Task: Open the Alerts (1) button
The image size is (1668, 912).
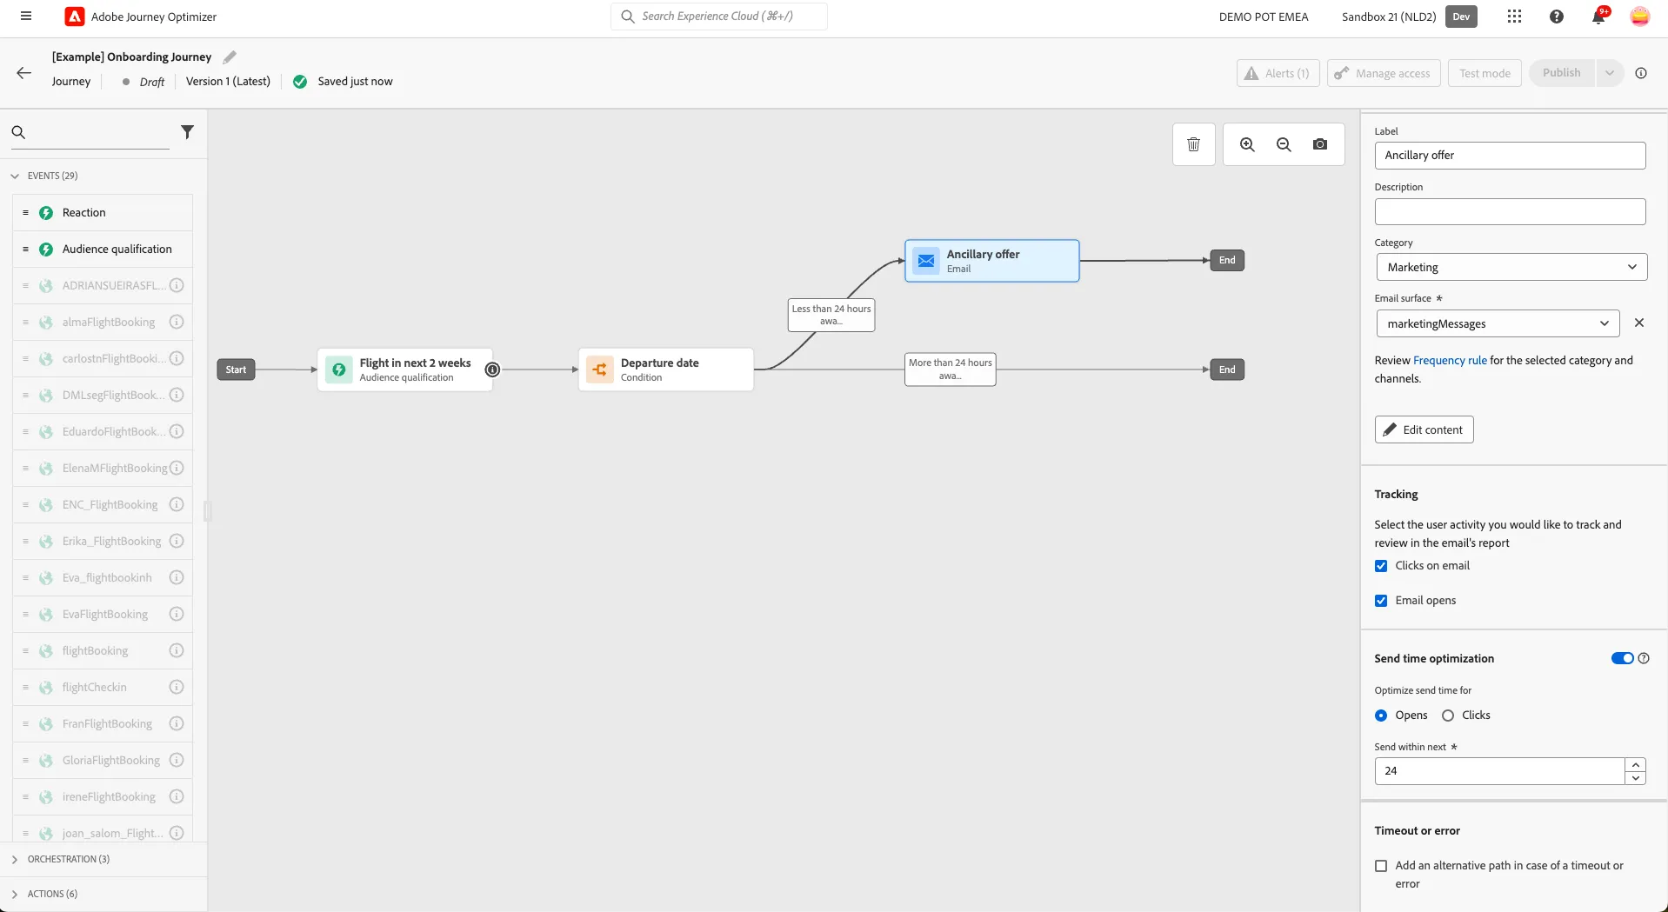Action: click(1278, 73)
